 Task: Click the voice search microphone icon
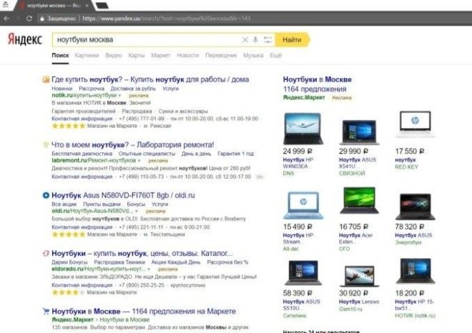(255, 40)
